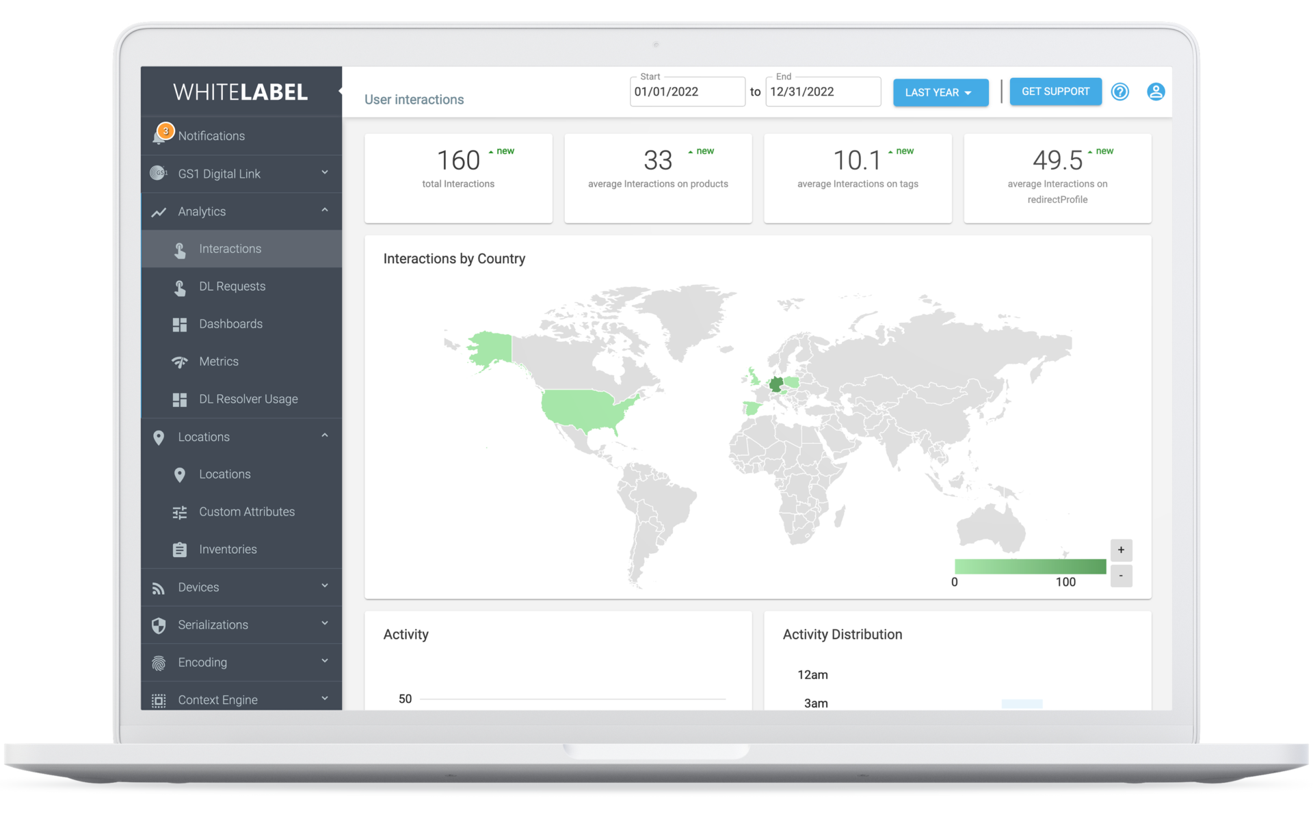Click the Dashboards grid icon

pyautogui.click(x=180, y=325)
